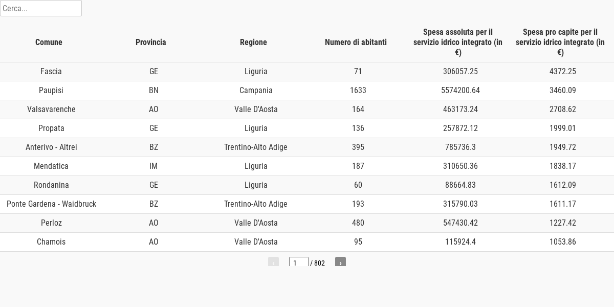Click the Valsavarenche table row
Screen dimensions: 614x307
point(307,109)
